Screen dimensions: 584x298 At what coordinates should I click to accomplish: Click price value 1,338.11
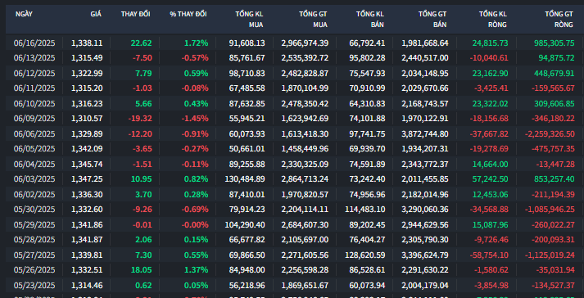[x=87, y=43]
